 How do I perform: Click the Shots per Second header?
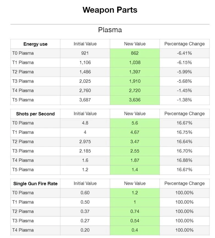35,114
